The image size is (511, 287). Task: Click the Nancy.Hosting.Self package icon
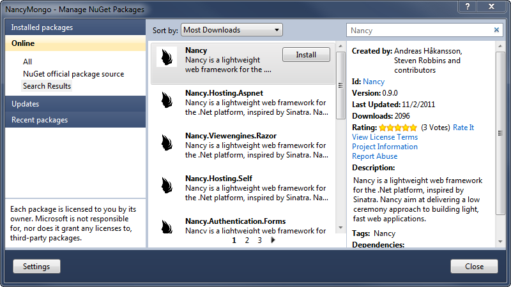click(167, 185)
